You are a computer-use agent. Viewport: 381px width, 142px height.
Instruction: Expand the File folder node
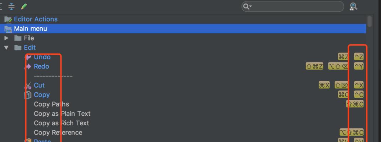6,38
